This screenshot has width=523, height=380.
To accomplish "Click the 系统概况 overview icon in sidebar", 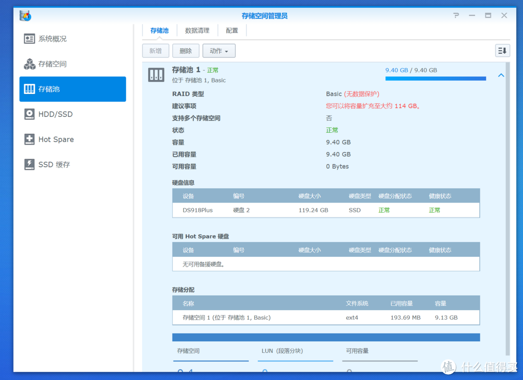I will pyautogui.click(x=30, y=39).
